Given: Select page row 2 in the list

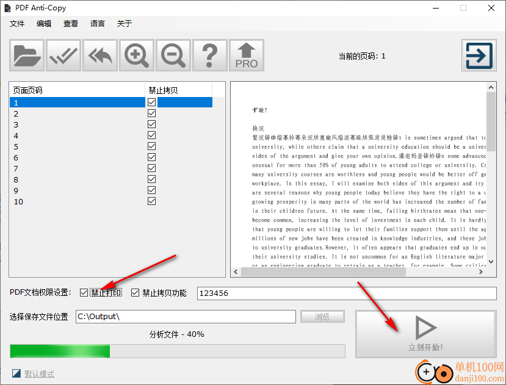Looking at the screenshot, I should click(x=111, y=113).
